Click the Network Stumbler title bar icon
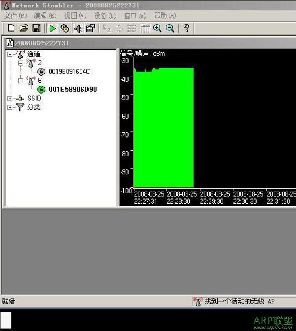Viewport: 296px width, 331px height. (x=6, y=5)
